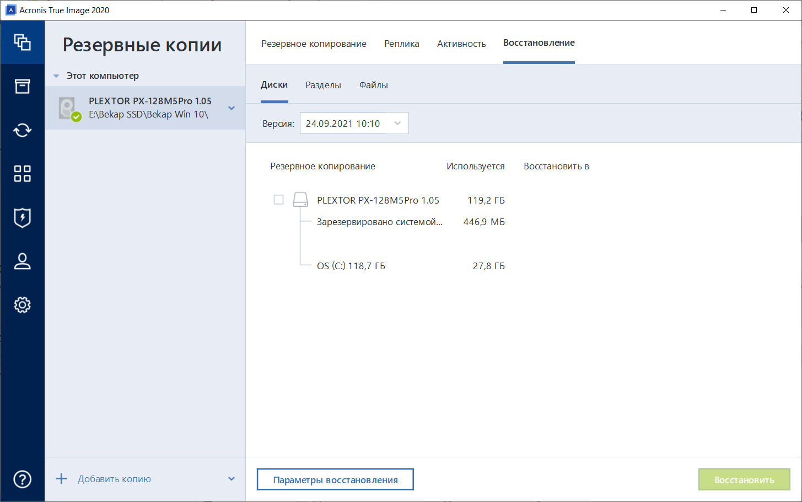Image resolution: width=802 pixels, height=502 pixels.
Task: Open the Active Protection shield icon
Action: [x=22, y=217]
